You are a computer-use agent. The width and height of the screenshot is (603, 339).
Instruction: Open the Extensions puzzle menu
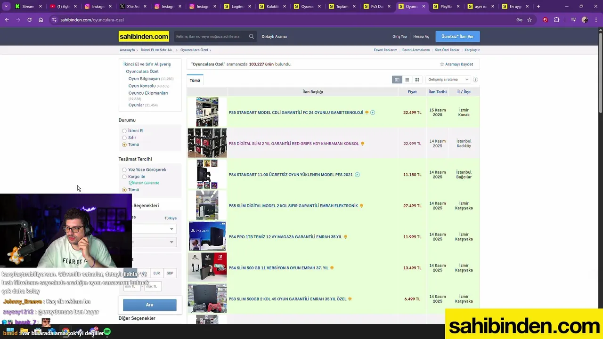(557, 20)
